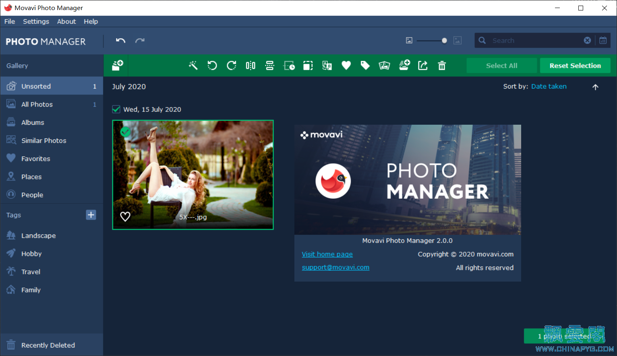Click heart on 5X---.jpg thumbnail
The width and height of the screenshot is (617, 356).
tap(125, 216)
